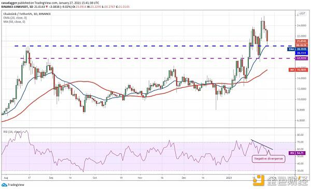Select the RSI (14, close) indicator legend
This screenshot has height=189, width=311.
tap(12, 132)
